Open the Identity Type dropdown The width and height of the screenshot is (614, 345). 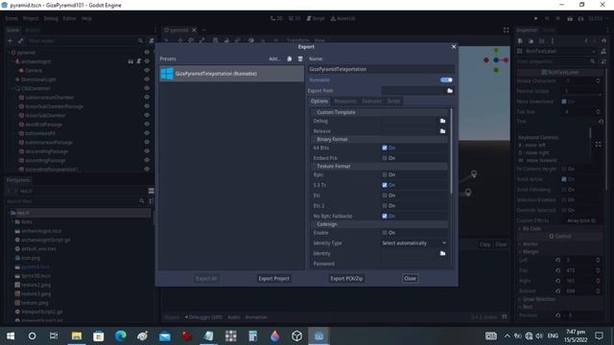[x=413, y=242]
